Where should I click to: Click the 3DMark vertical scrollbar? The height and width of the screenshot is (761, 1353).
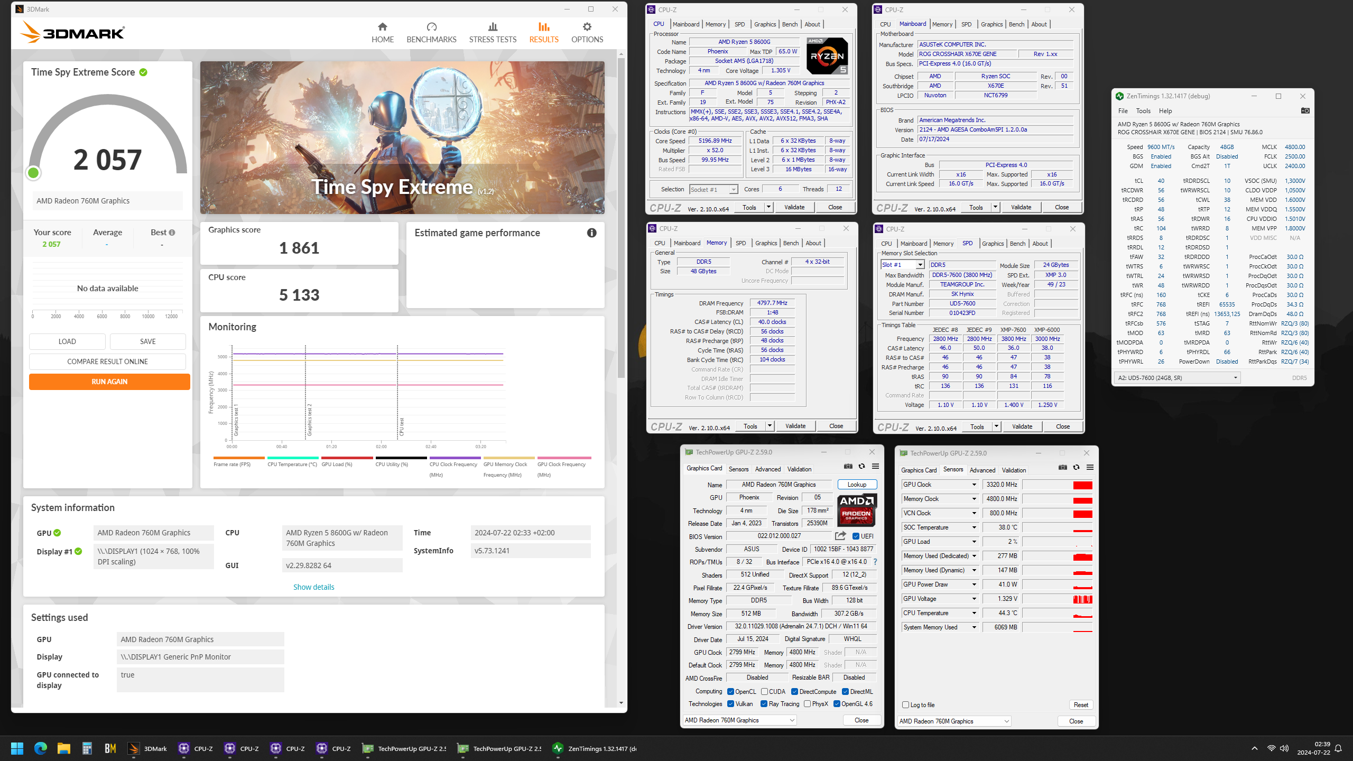pos(621,217)
